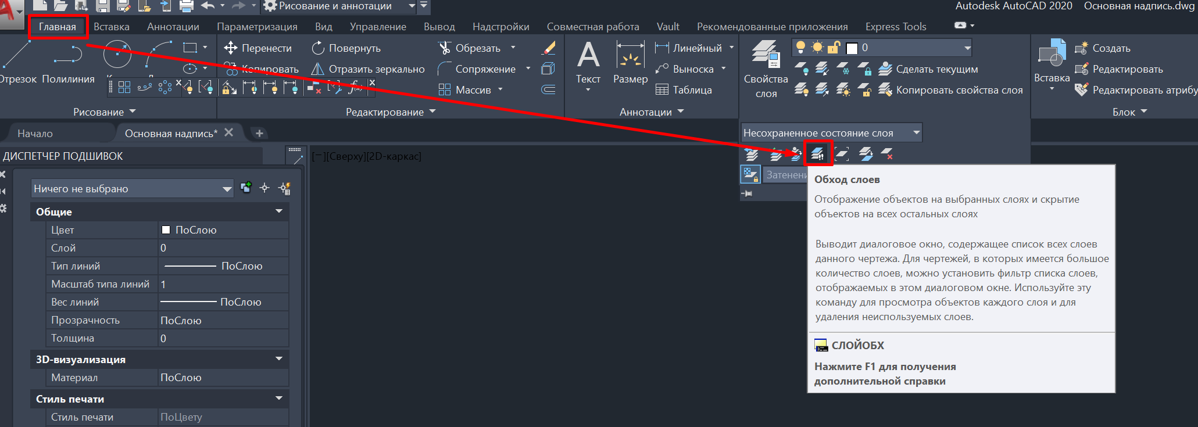This screenshot has height=427, width=1198.
Task: Click Сделать текущим layer button
Action: 928,69
